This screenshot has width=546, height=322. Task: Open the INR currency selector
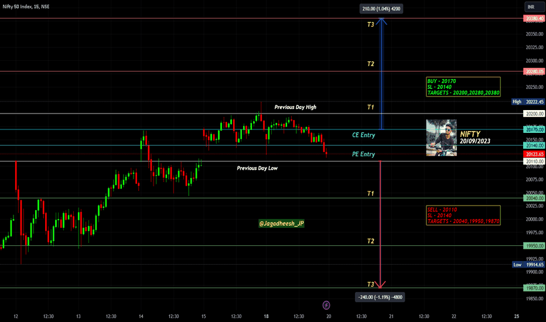(x=534, y=7)
